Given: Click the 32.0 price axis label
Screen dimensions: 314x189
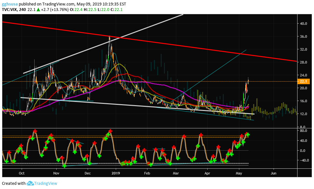Looking at the screenshot, I should 303,49.
